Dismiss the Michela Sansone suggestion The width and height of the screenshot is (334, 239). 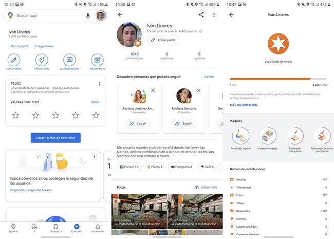198,90
